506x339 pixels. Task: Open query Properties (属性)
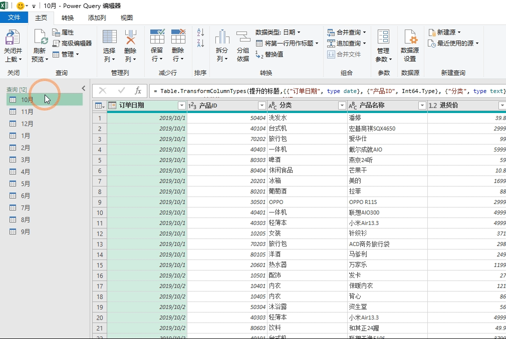point(63,32)
